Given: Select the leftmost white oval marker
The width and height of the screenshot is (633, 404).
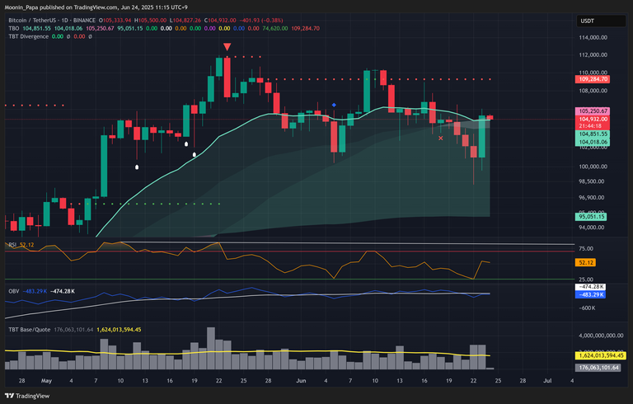Looking at the screenshot, I should 137,167.
